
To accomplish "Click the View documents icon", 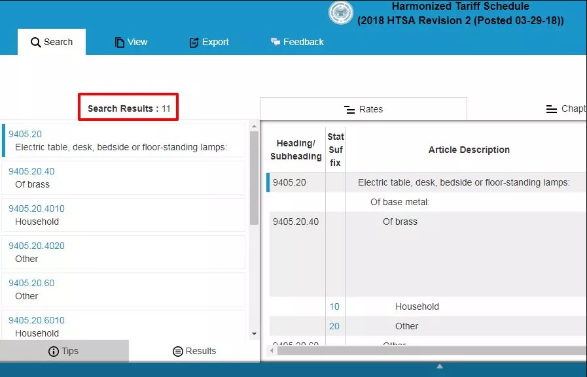I will tap(119, 42).
